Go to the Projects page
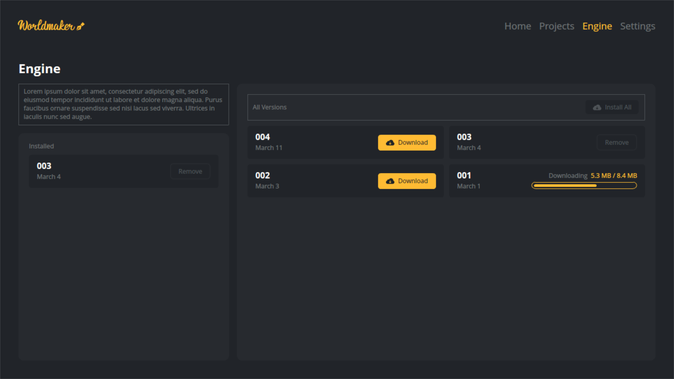 click(x=556, y=26)
